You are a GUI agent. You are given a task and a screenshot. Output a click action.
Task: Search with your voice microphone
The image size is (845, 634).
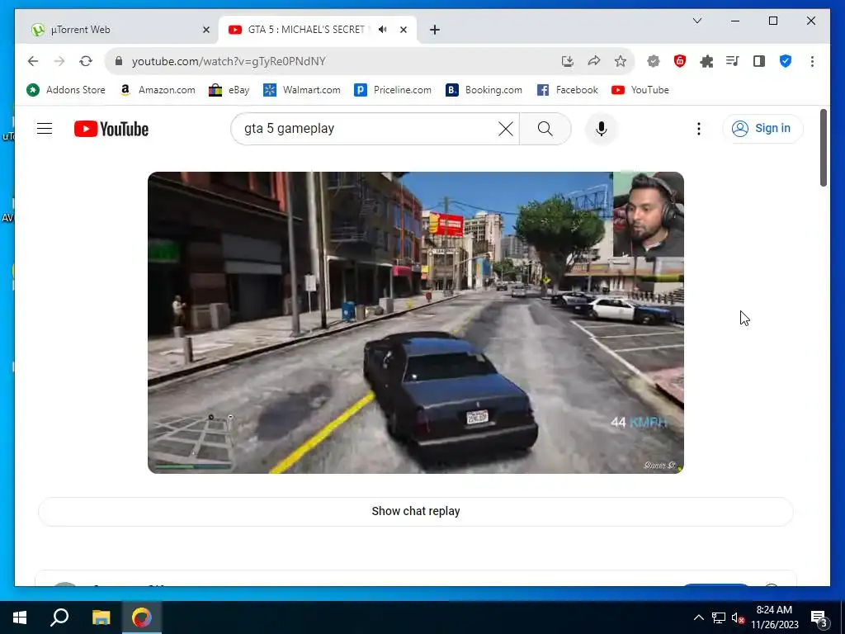pos(602,129)
